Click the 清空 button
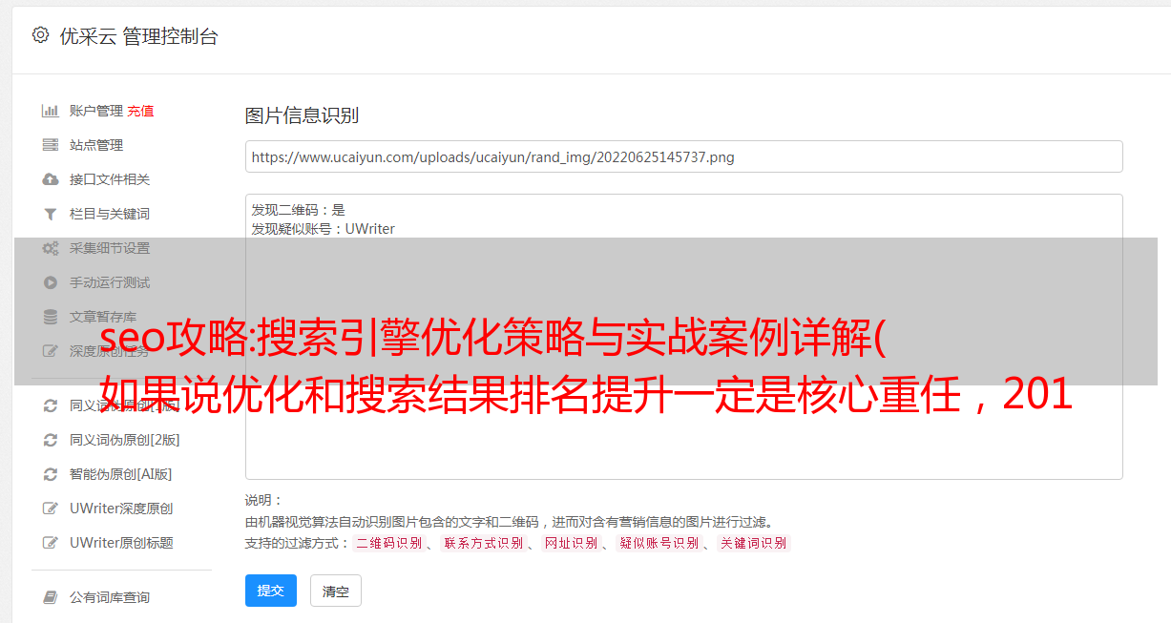Image resolution: width=1171 pixels, height=623 pixels. click(336, 591)
